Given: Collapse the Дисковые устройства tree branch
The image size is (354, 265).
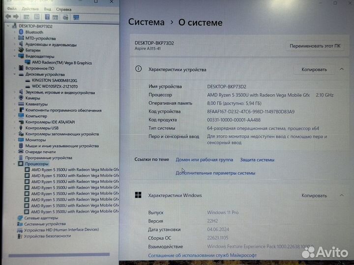Looking at the screenshot, I should [x=15, y=74].
